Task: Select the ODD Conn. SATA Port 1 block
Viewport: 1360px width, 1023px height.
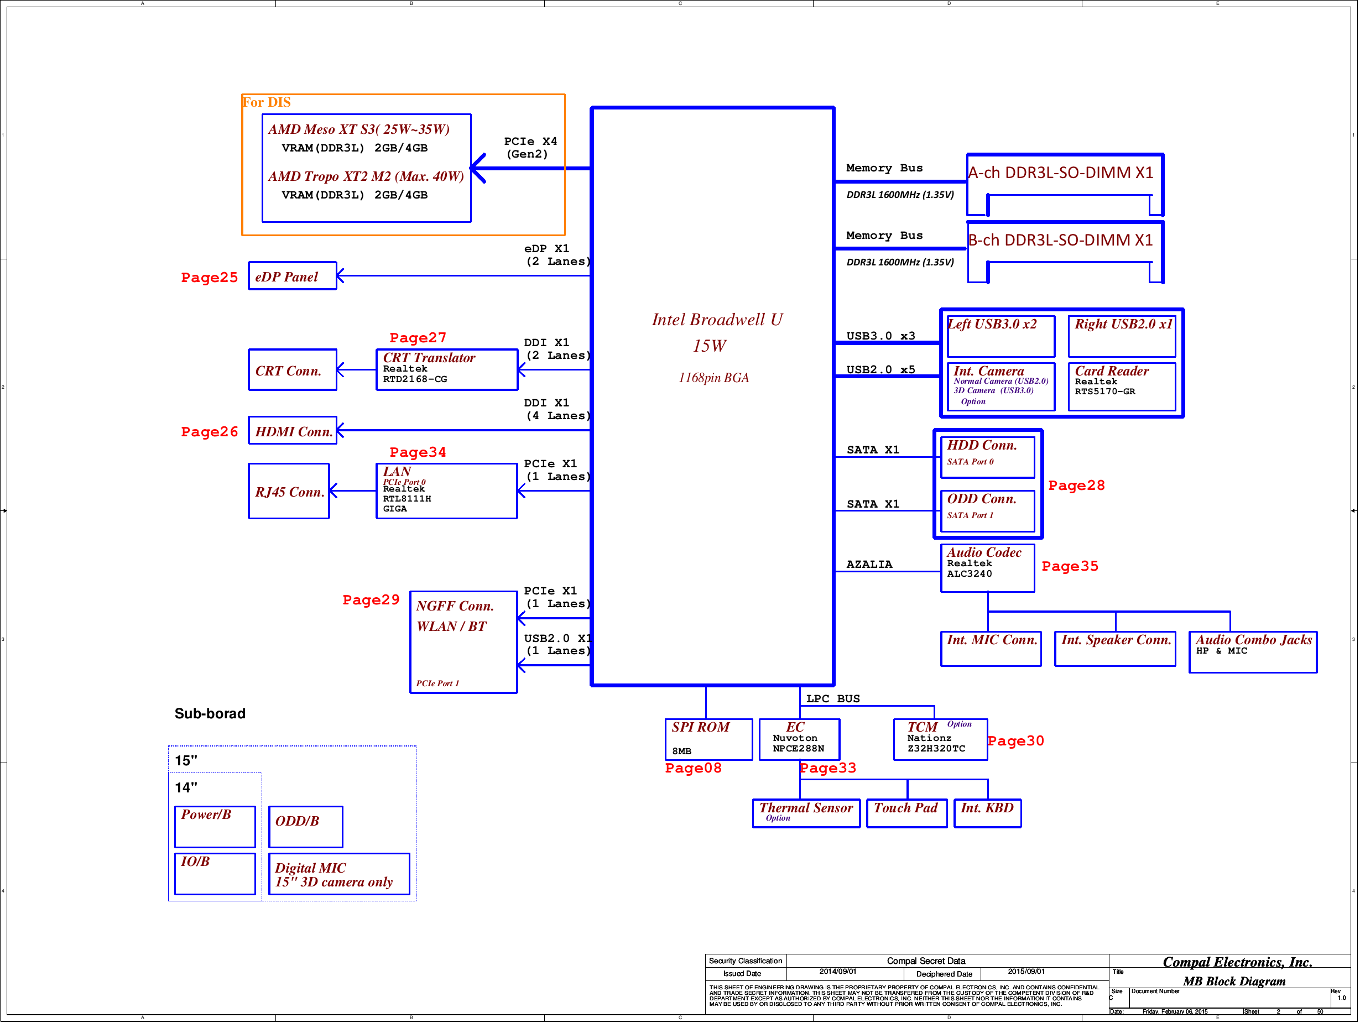Action: pyautogui.click(x=987, y=511)
